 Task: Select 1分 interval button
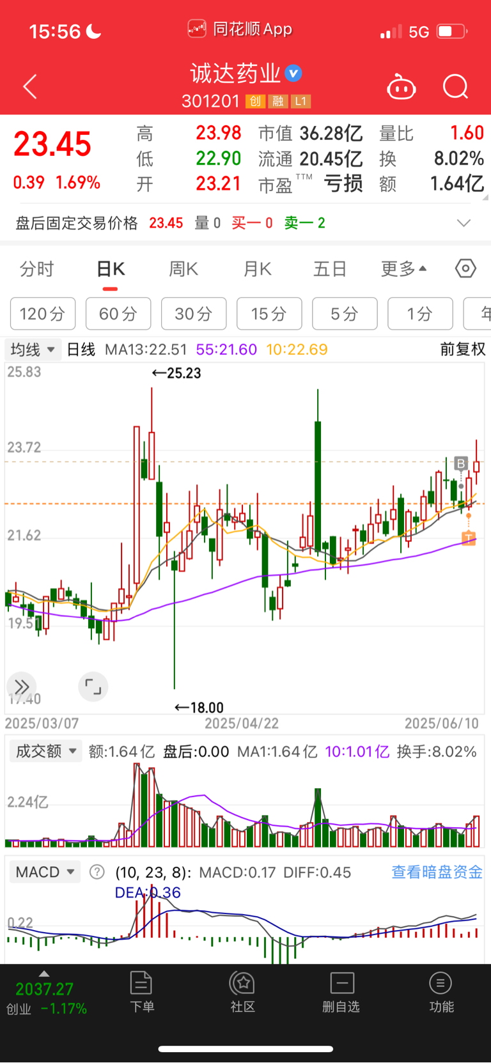pyautogui.click(x=420, y=314)
